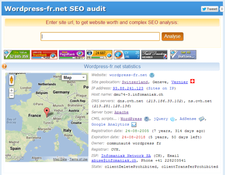Select registration date 24-08-2005 text
The height and width of the screenshot is (175, 225).
point(137,131)
